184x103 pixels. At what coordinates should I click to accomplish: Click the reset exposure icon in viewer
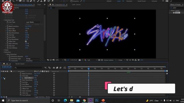(139, 60)
